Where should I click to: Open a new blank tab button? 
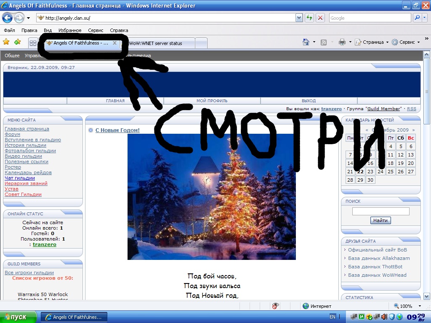[x=201, y=43]
